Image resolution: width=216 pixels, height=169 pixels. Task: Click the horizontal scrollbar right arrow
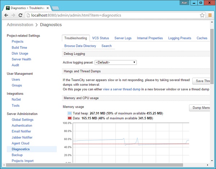[x=208, y=165]
